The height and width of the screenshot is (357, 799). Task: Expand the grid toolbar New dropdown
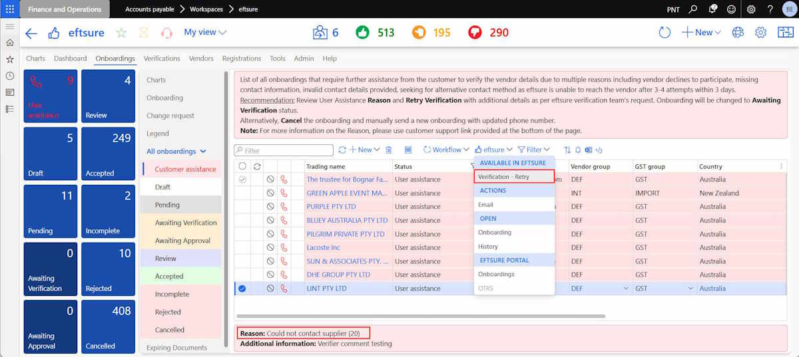tap(365, 150)
